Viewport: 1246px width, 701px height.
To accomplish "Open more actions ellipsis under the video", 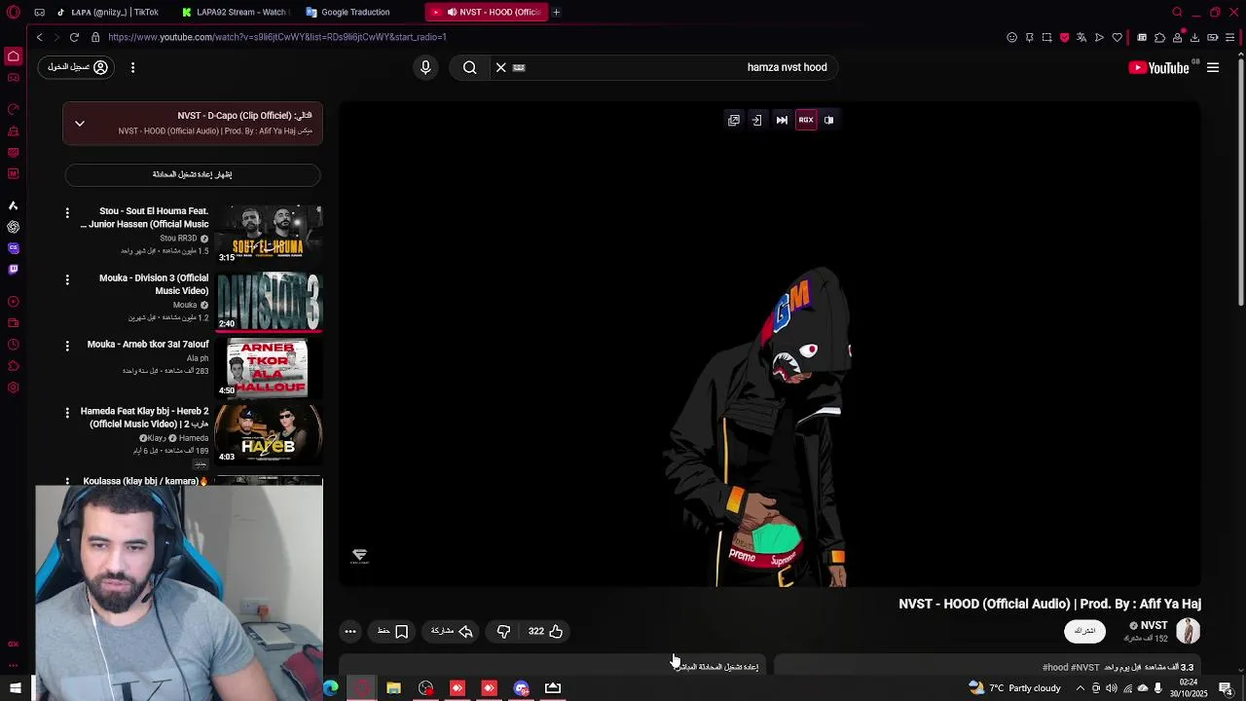I will click(x=350, y=631).
